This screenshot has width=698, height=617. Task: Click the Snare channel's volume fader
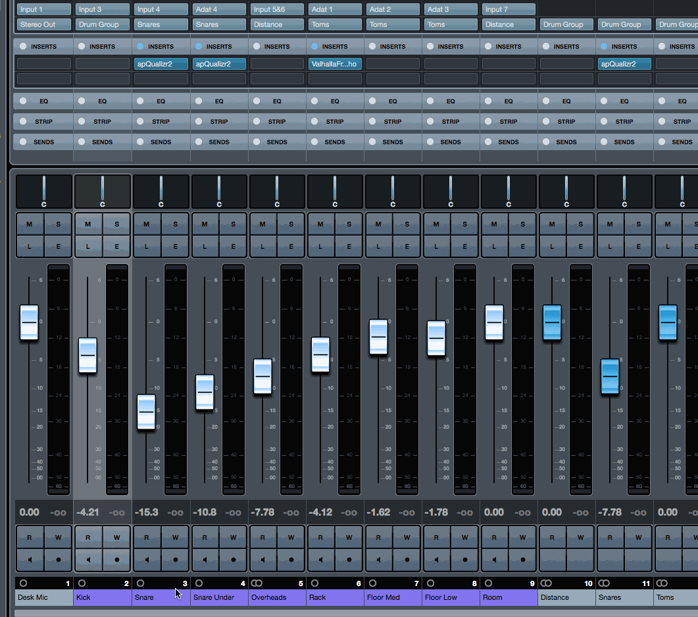point(146,412)
